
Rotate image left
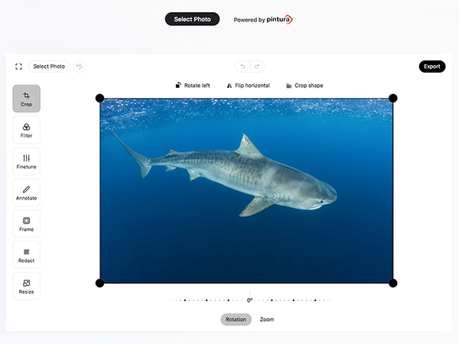(x=193, y=86)
